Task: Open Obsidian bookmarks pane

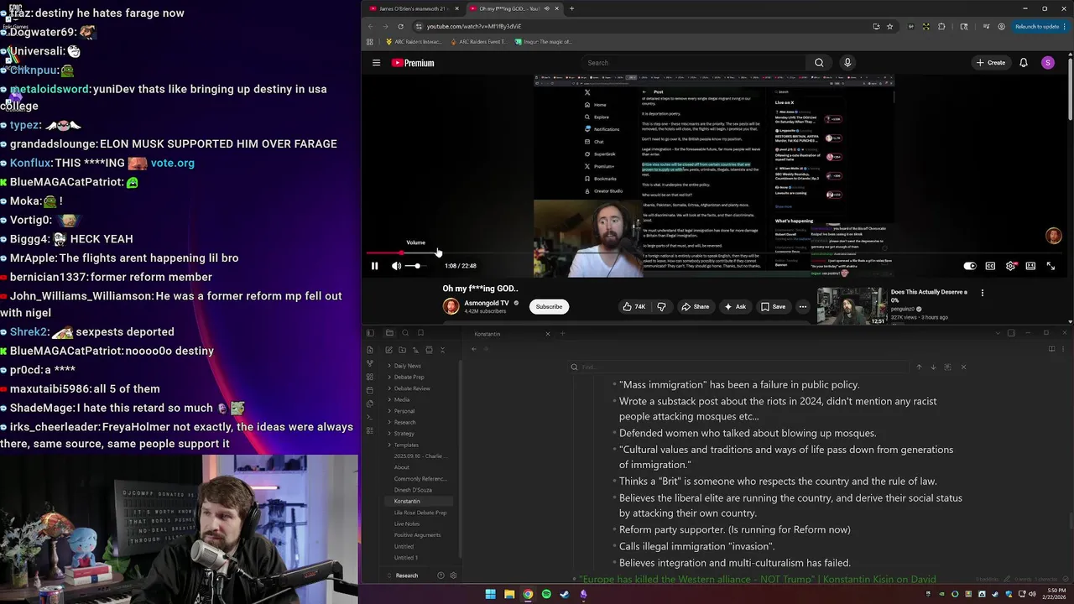Action: pos(420,333)
